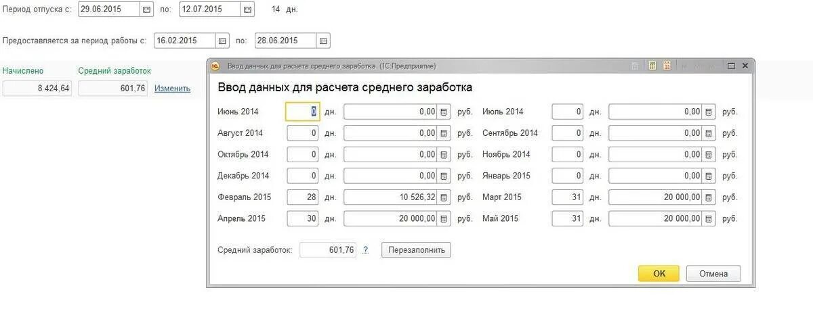Open calculator for Август 2014 amount
813x315 pixels.
(444, 133)
